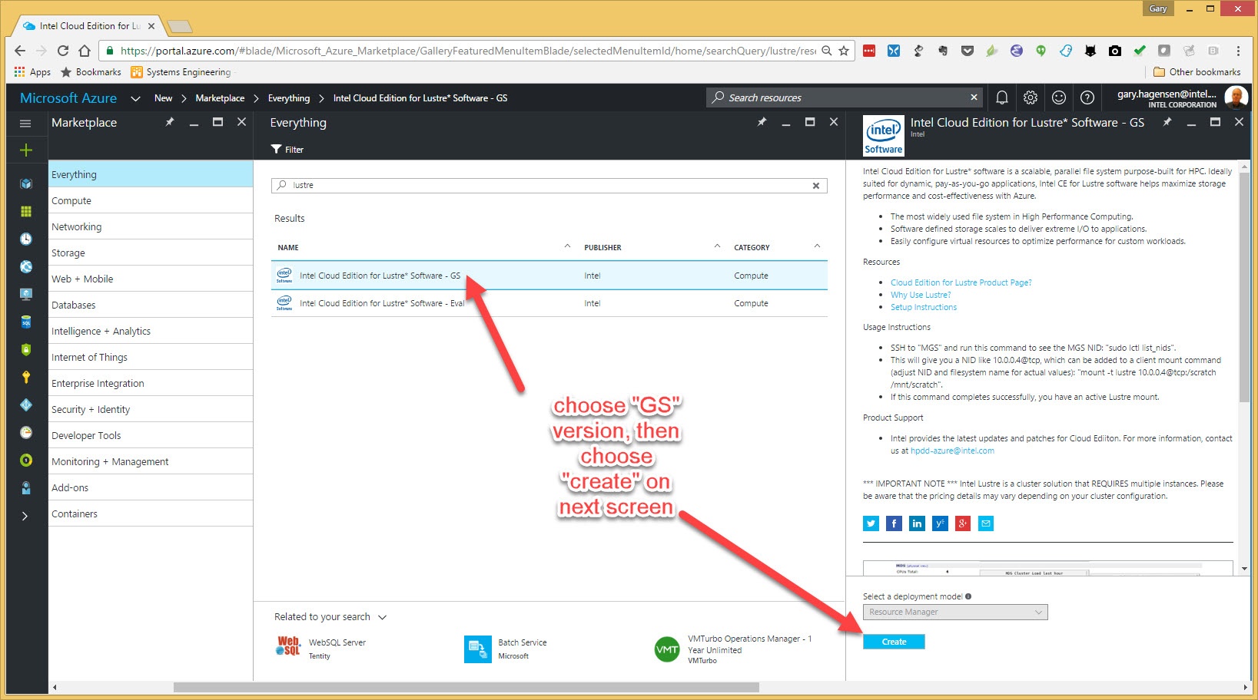Click the Search resources field
Screen dimensions: 1258x700
[x=844, y=97]
